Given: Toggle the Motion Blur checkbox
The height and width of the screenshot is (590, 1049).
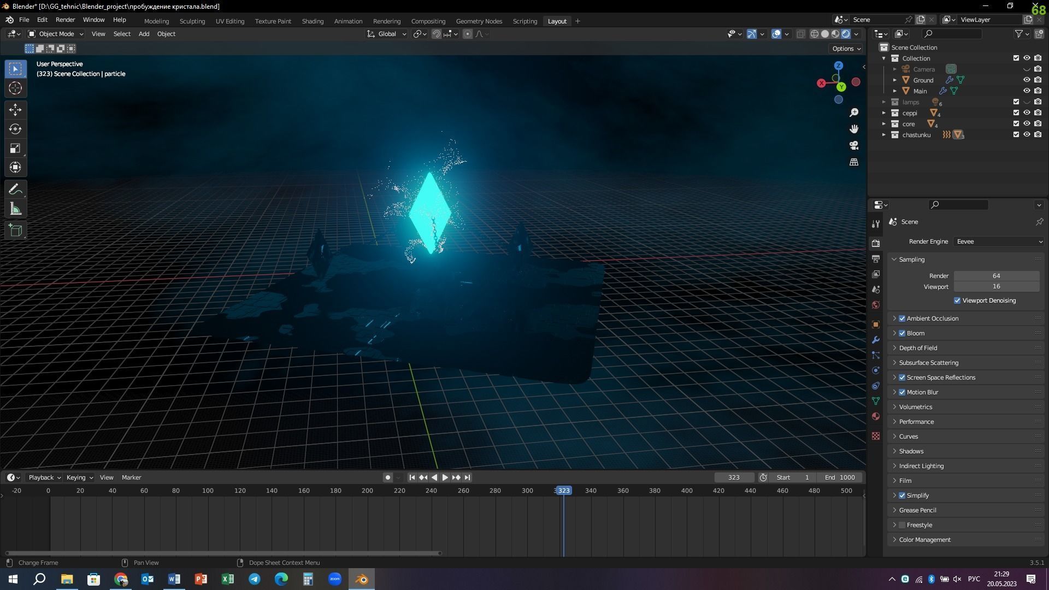Looking at the screenshot, I should [x=902, y=392].
